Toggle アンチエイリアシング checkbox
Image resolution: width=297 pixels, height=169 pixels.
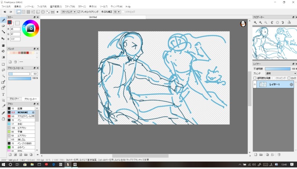(x=79, y=12)
